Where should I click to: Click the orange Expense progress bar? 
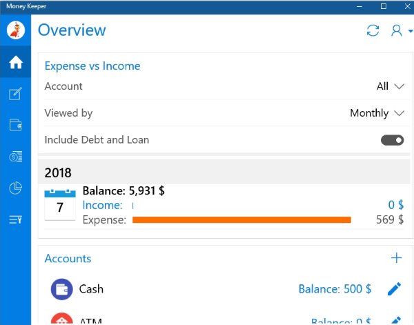[x=241, y=220]
